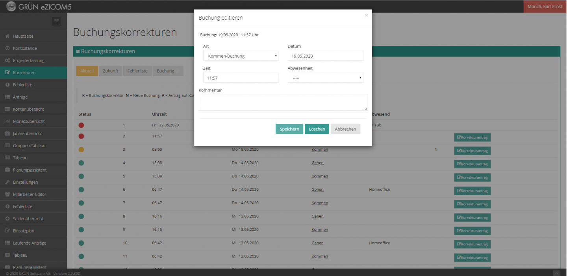Open the Kommen link in row 9
The width and height of the screenshot is (567, 276).
[319, 230]
